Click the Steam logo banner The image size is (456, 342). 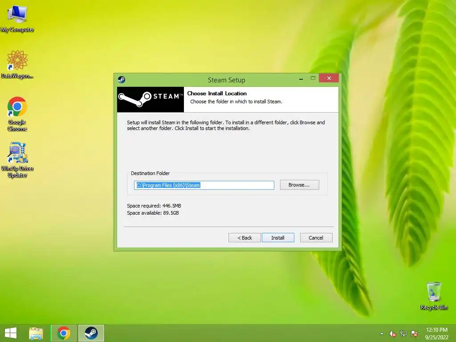151,99
